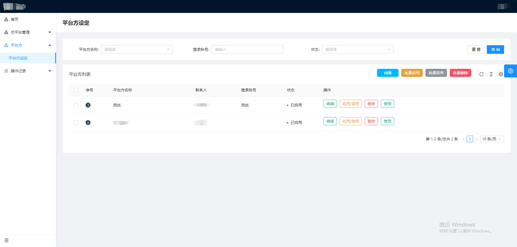This screenshot has width=517, height=247.
Task: Click the 登录账号 column header
Action: click(x=249, y=90)
